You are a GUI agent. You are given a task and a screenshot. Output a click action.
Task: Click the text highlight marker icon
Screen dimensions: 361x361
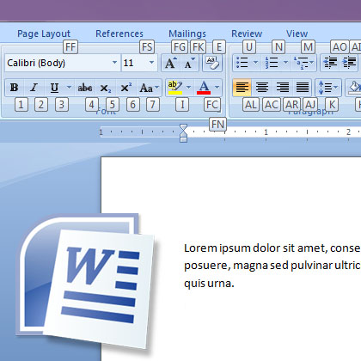click(175, 88)
